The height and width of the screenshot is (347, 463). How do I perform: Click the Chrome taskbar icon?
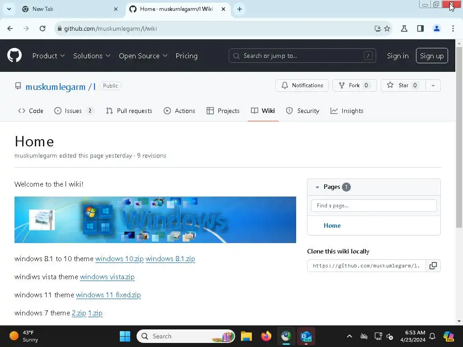[x=286, y=336]
